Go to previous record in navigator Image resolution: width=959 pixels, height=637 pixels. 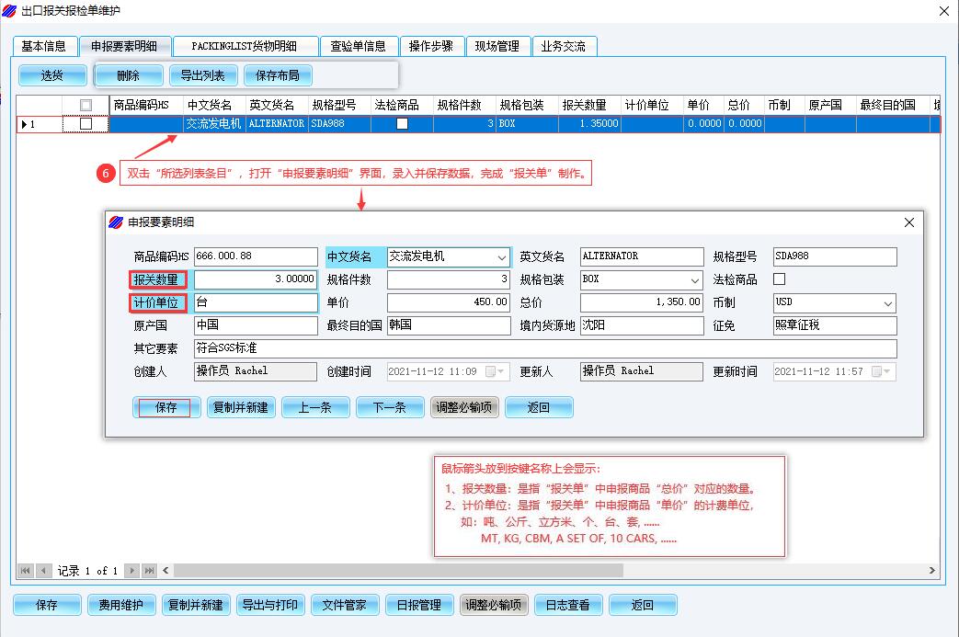tap(43, 571)
